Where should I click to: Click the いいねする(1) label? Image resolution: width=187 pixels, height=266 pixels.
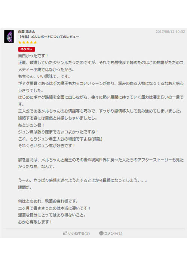tap(79, 233)
